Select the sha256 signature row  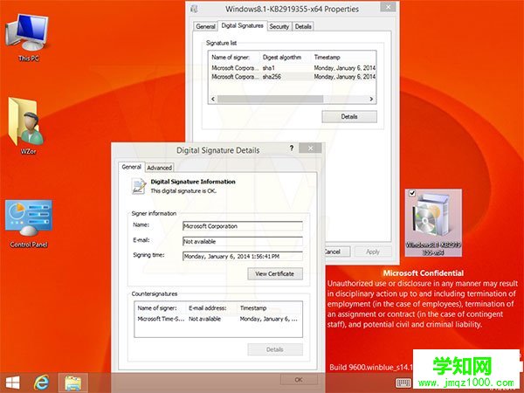coord(293,77)
